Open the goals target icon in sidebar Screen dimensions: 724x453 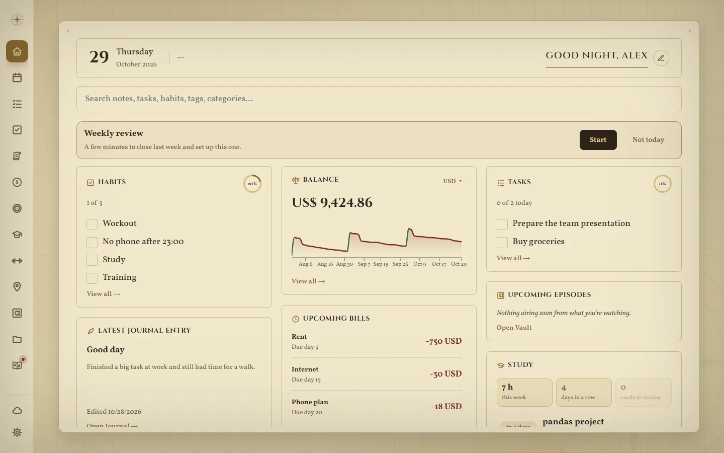point(17,208)
